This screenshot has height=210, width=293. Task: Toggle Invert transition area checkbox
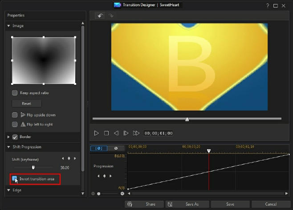tap(15, 178)
